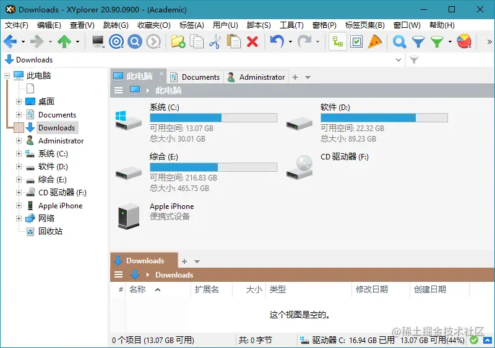Click the red X Delete icon

[252, 41]
